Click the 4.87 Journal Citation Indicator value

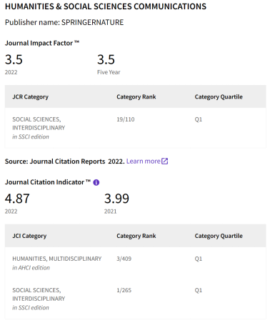pyautogui.click(x=17, y=199)
